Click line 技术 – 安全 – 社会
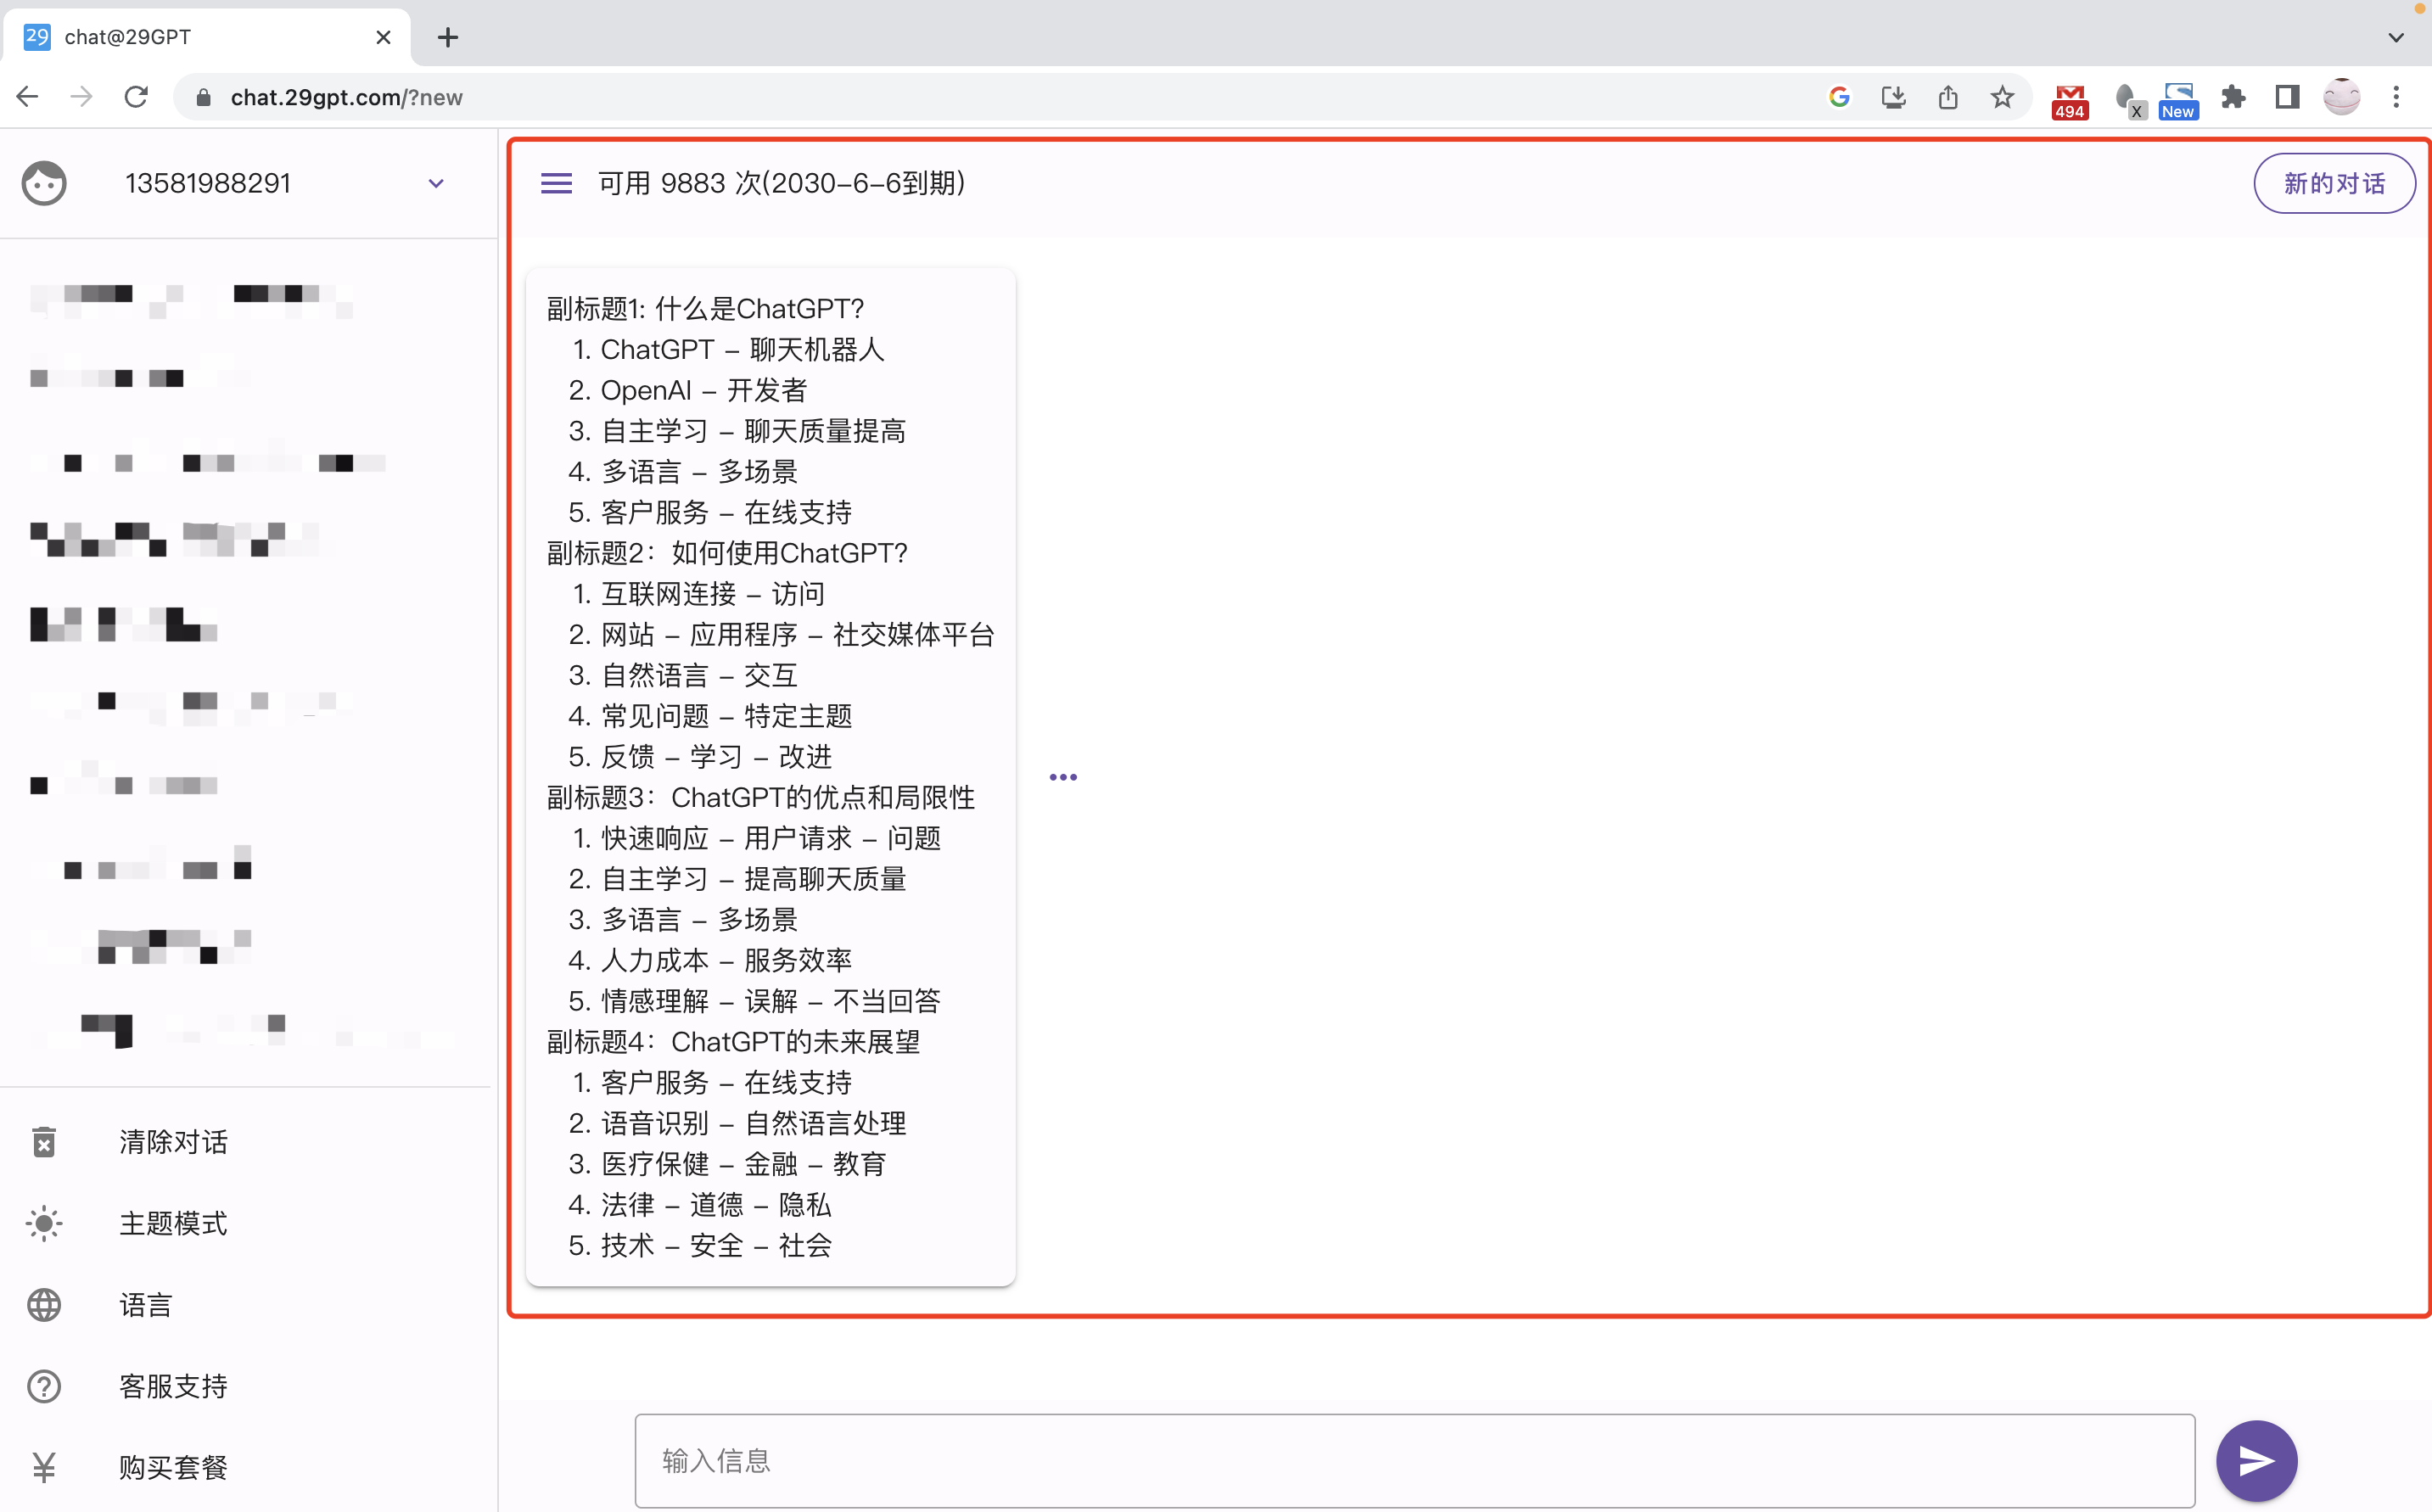2432x1512 pixels. pyautogui.click(x=716, y=1245)
